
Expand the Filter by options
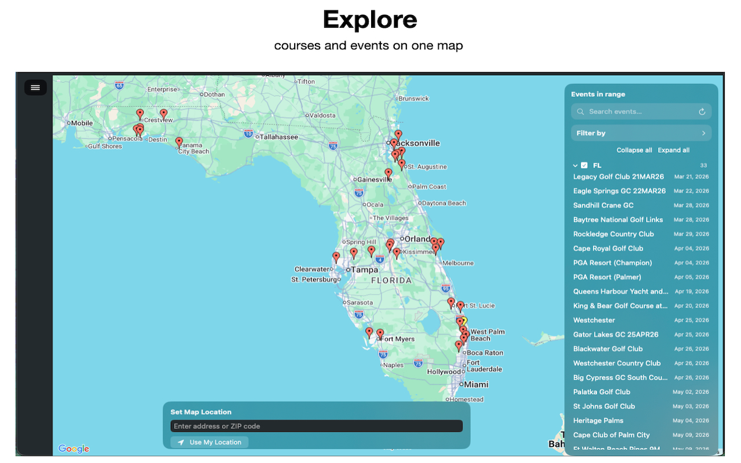641,133
